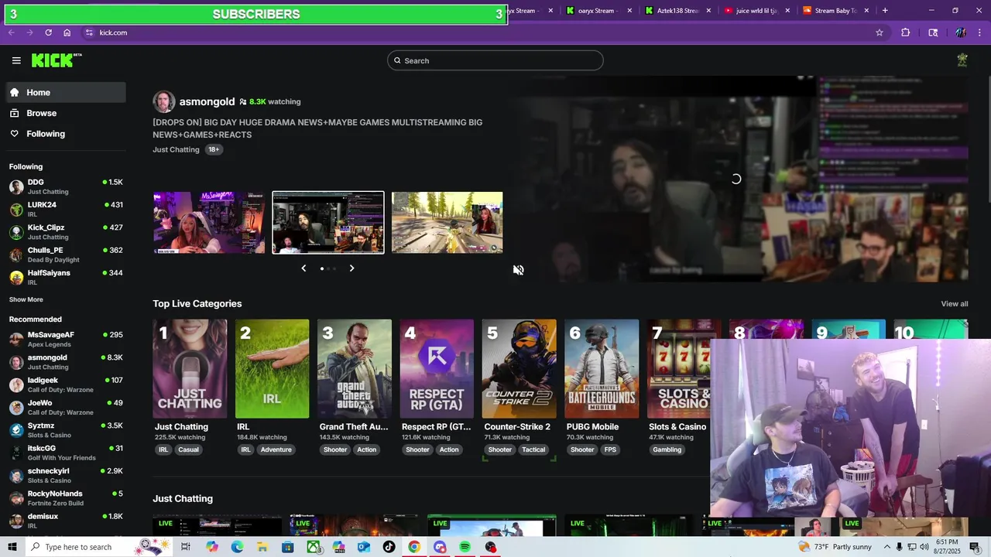Click the FPS tag under PUBG Mobile

(x=610, y=449)
